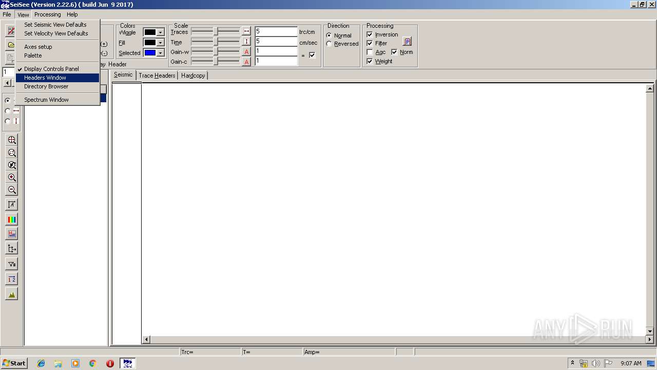Viewport: 657px width, 370px height.
Task: Click the zoom-rectangle magnifier icon
Action: coord(11,153)
